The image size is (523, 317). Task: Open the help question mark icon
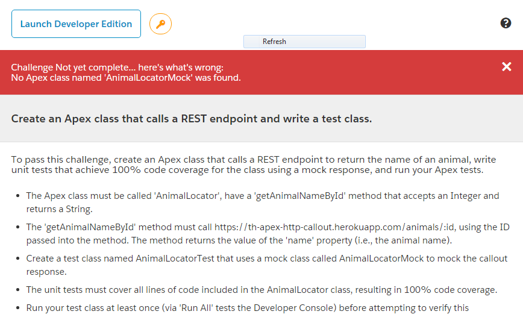click(x=506, y=24)
